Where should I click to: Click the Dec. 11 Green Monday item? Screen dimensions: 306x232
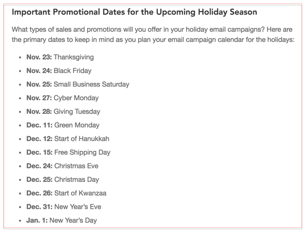[63, 125]
